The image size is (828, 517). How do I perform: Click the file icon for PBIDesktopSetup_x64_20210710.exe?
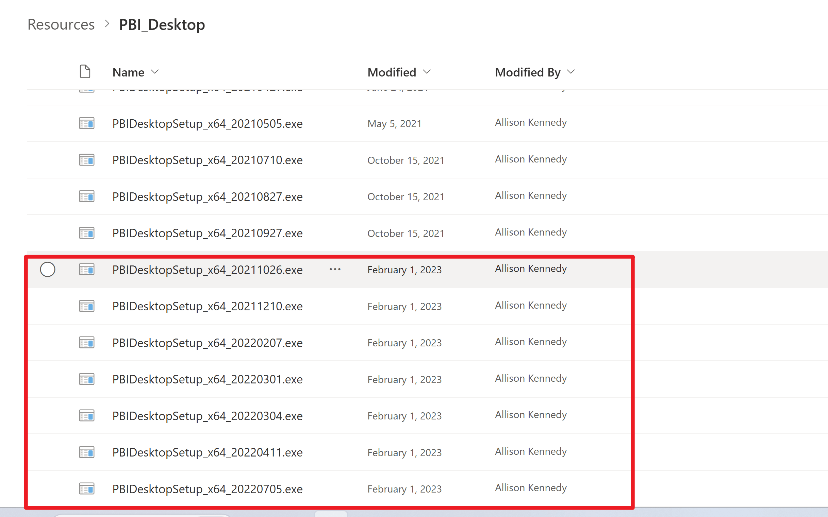coord(86,160)
